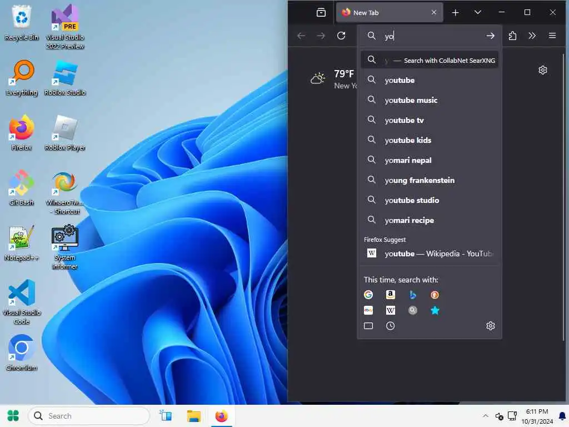Search history via clock icon
569x427 pixels.
(x=391, y=326)
